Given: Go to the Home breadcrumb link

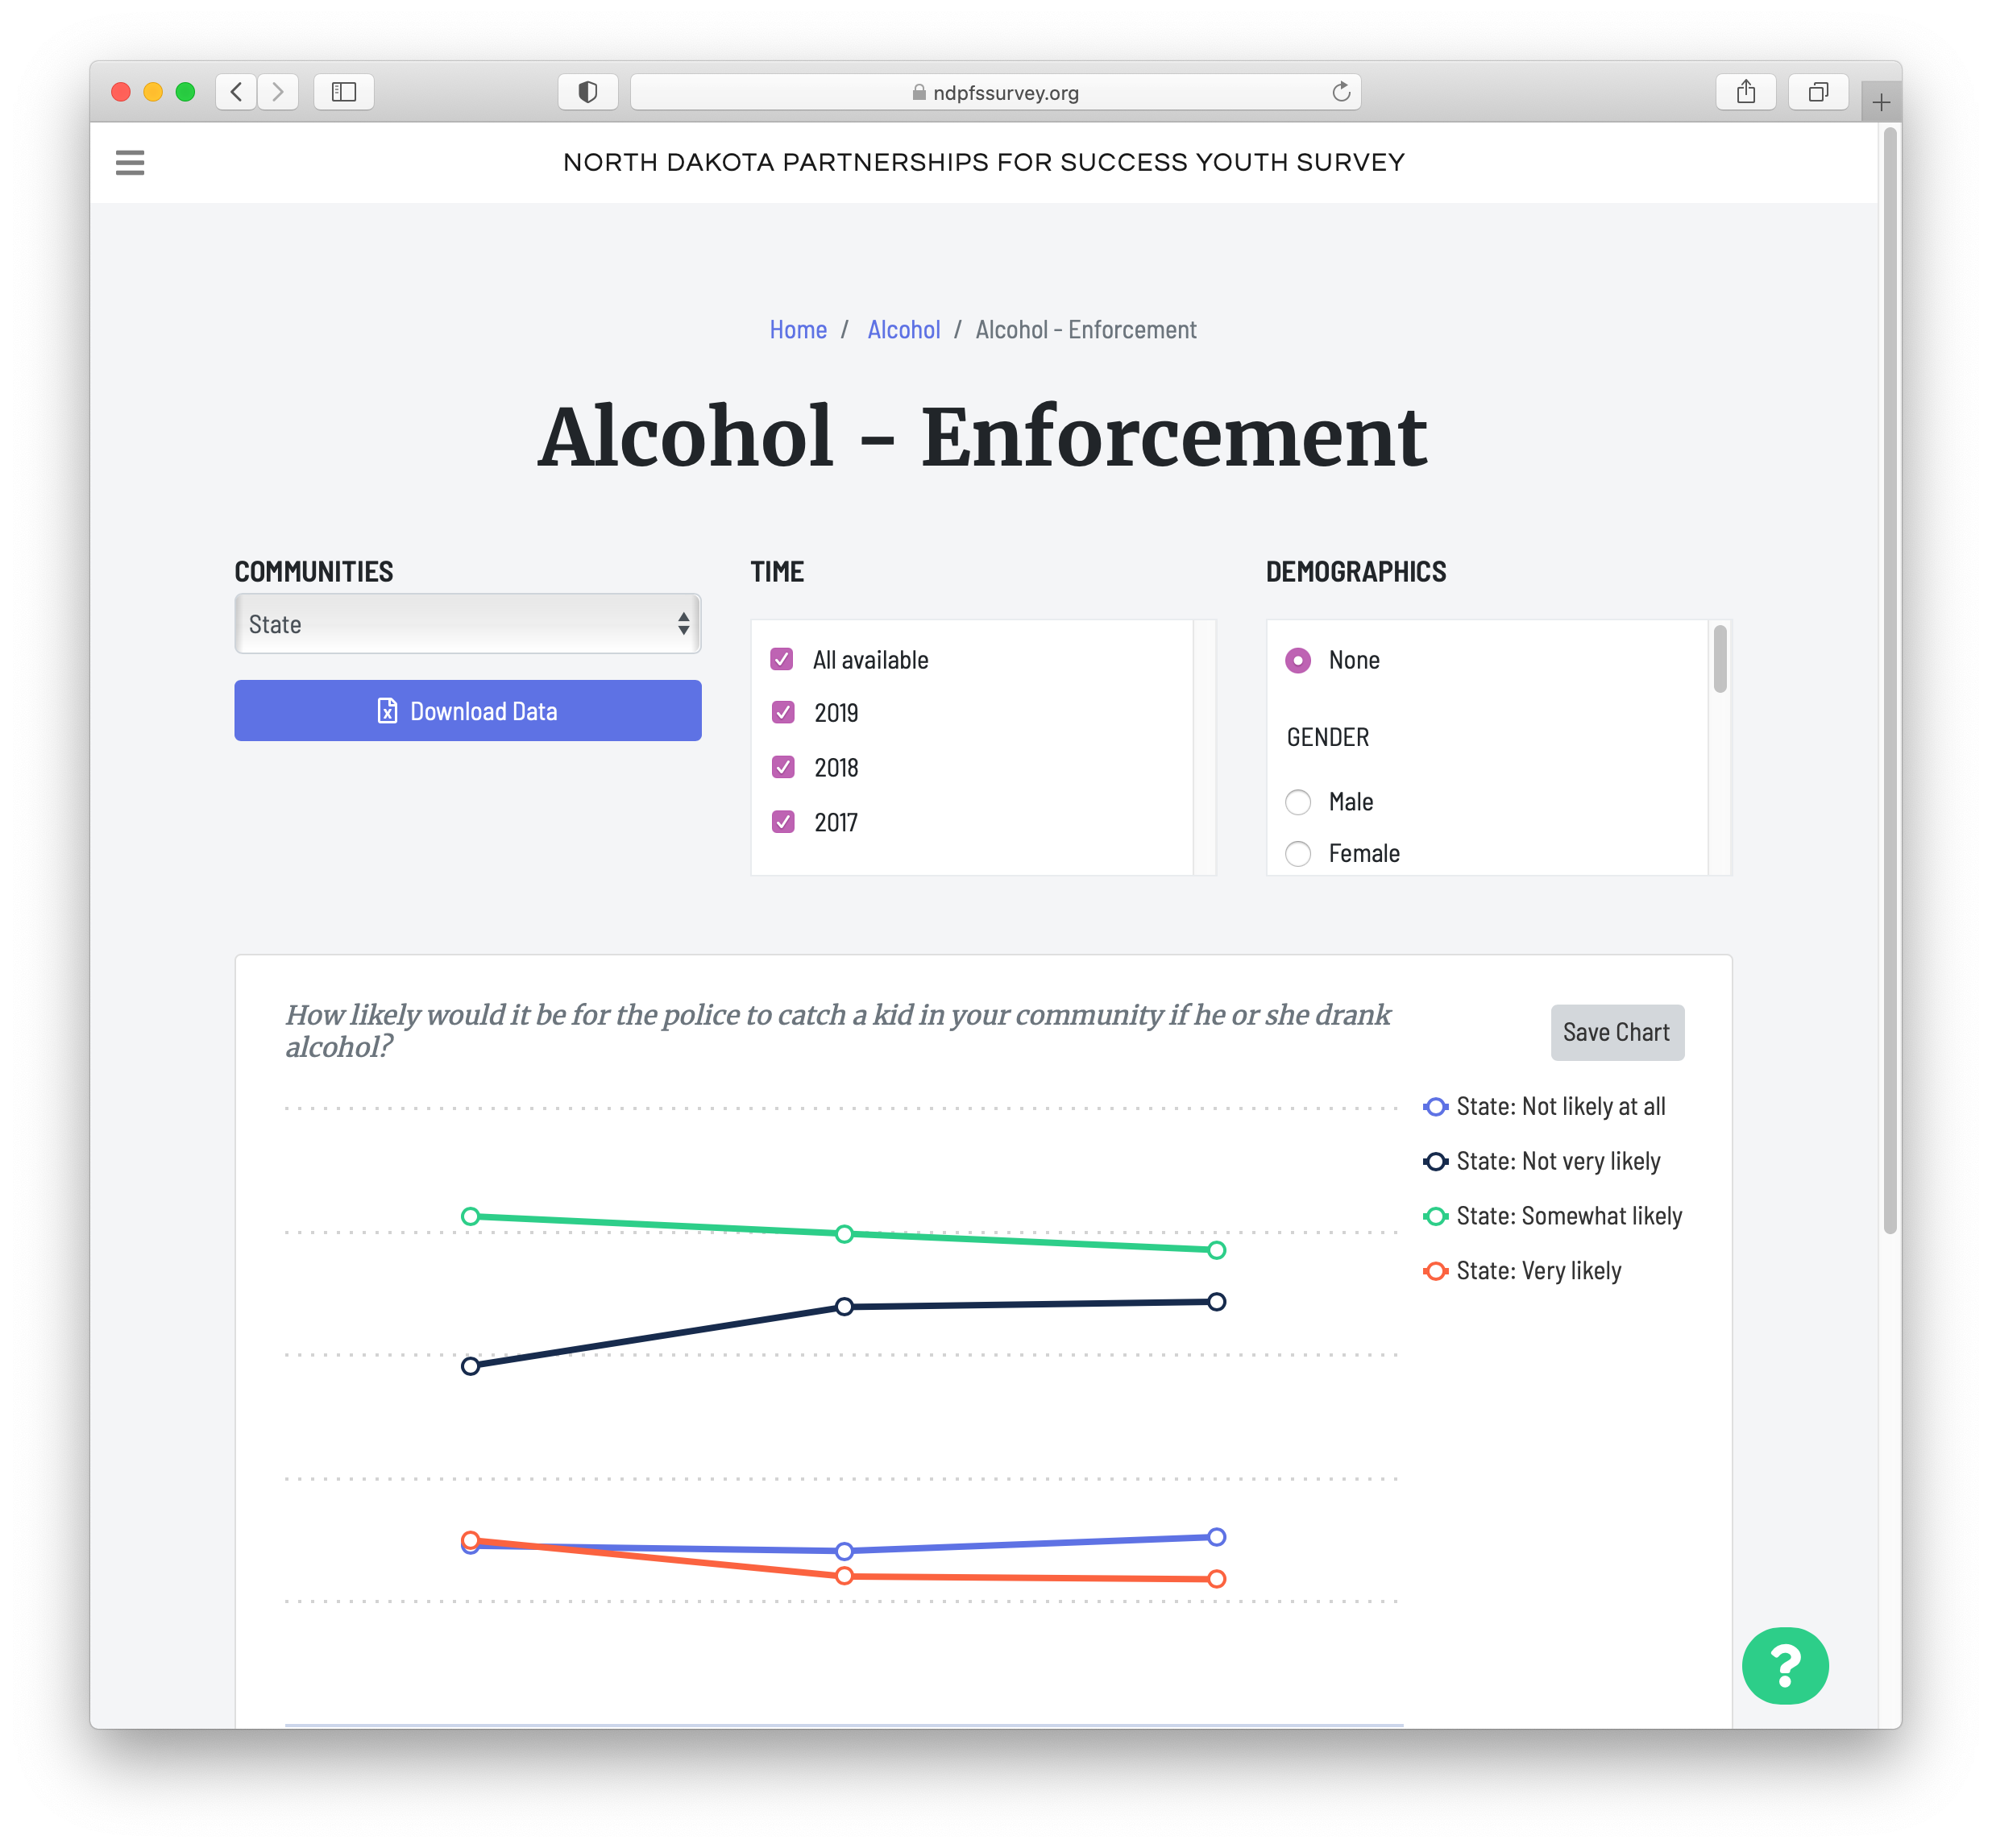Looking at the screenshot, I should [x=798, y=330].
